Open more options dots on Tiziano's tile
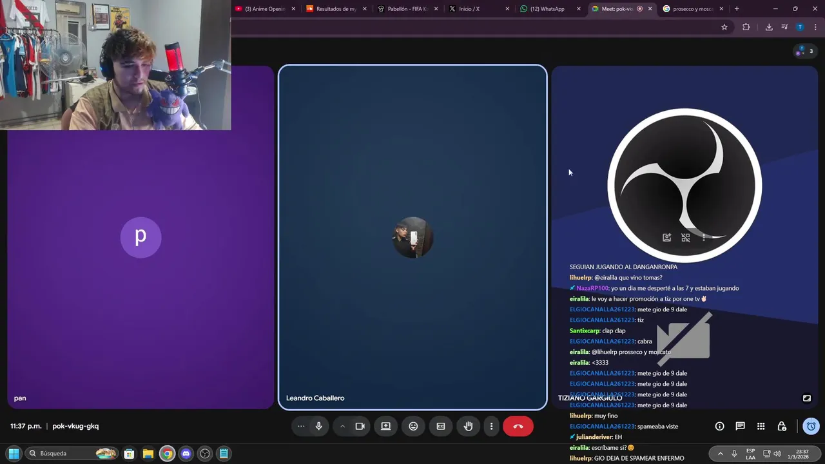This screenshot has width=825, height=464. coord(704,237)
